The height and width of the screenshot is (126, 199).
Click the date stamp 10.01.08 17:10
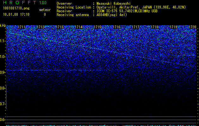point(16,14)
